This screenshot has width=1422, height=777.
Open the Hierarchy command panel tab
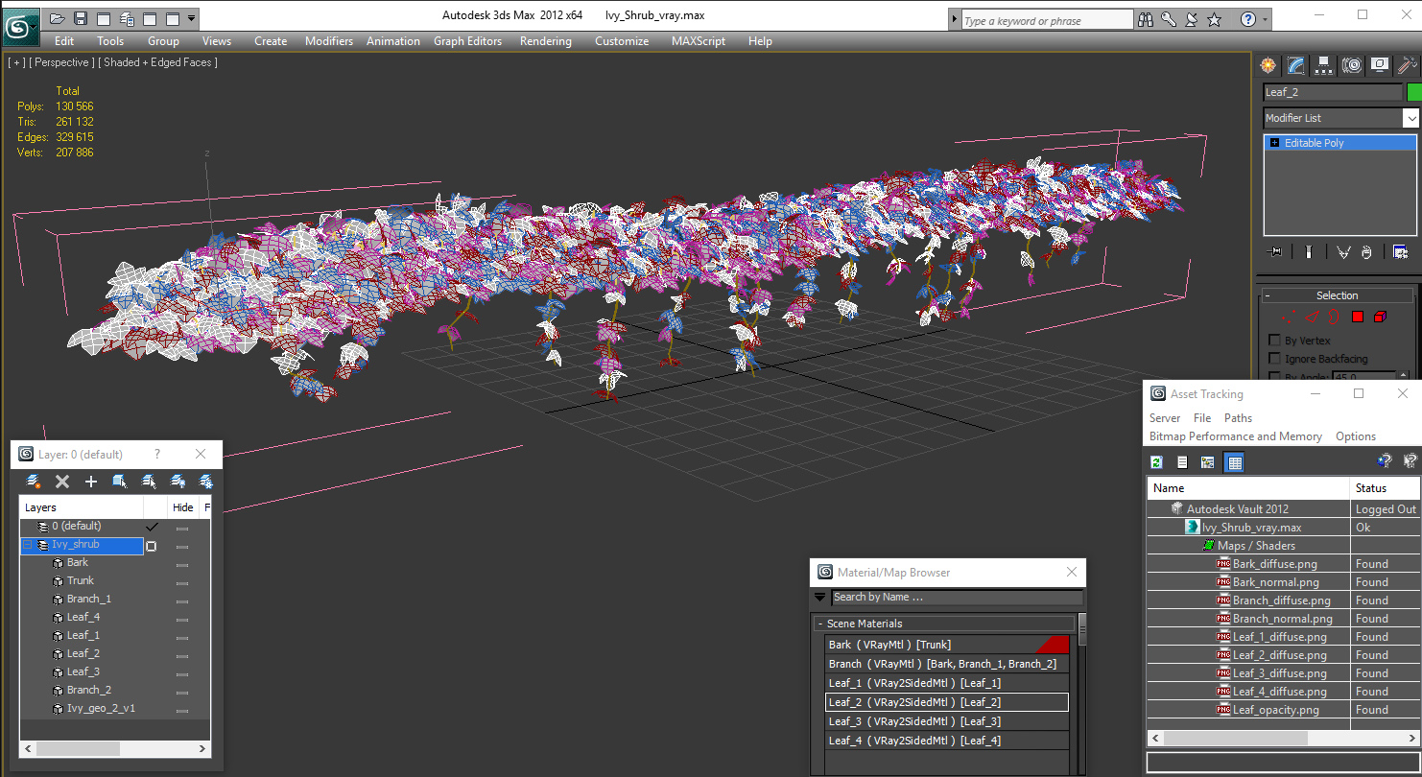point(1324,65)
